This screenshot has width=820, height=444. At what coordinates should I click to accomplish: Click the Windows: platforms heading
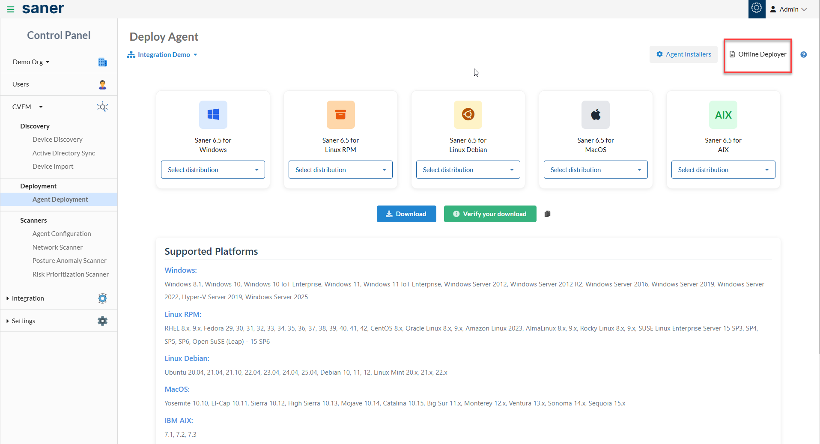tap(181, 270)
